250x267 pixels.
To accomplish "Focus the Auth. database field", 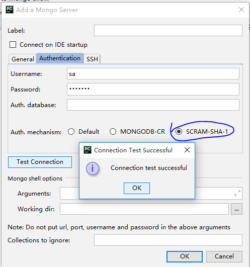I will (153, 105).
